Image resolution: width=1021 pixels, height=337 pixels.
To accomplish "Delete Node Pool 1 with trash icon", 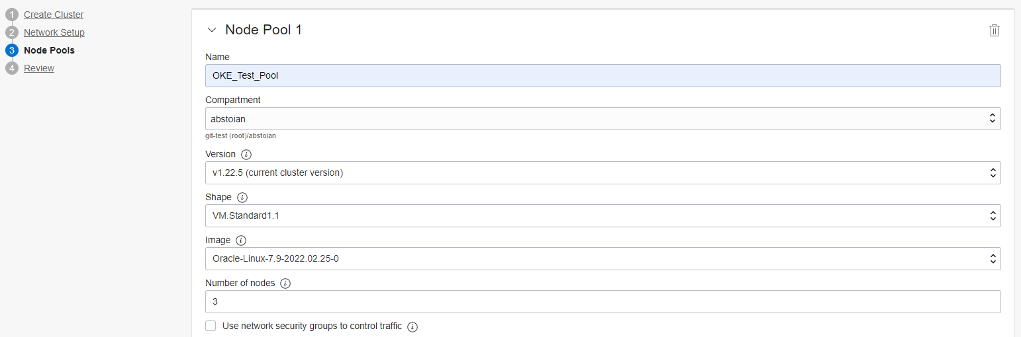I will (x=994, y=30).
